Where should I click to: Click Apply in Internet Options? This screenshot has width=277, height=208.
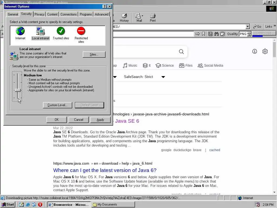[100, 120]
